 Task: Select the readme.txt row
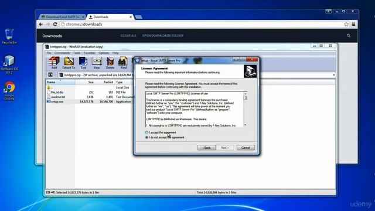[90, 97]
